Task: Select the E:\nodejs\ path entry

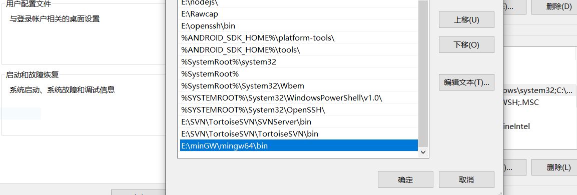Action: [299, 3]
